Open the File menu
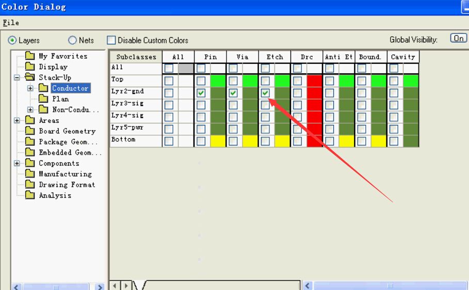The width and height of the screenshot is (469, 290). (x=11, y=23)
